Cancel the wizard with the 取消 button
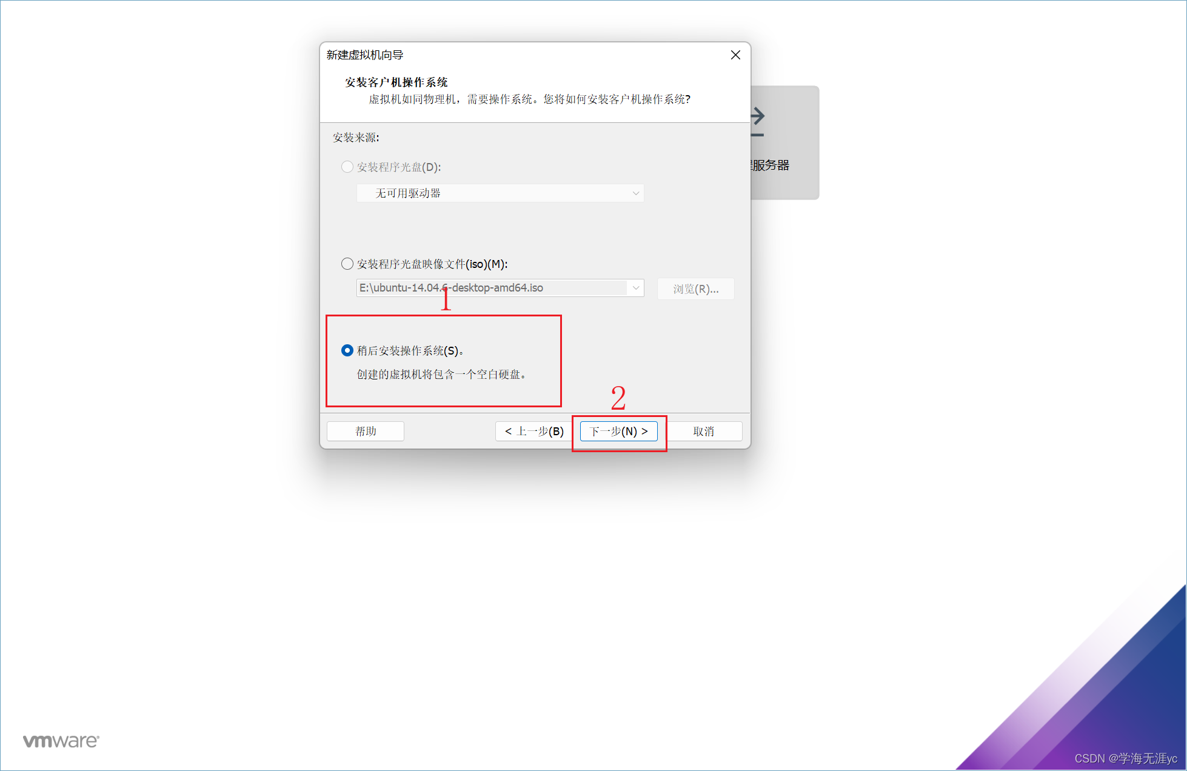Screen dimensions: 1187x771 click(704, 431)
